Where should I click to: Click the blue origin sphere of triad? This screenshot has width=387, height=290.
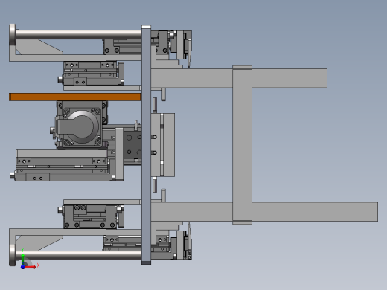tap(22, 267)
